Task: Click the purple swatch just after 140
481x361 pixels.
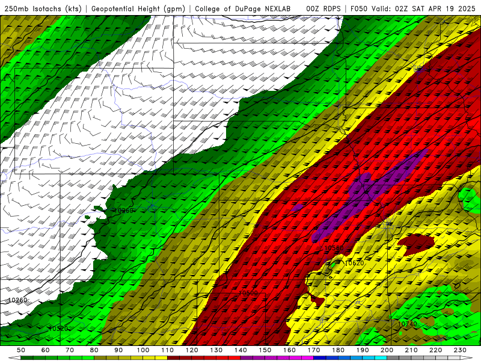Action: (x=247, y=358)
